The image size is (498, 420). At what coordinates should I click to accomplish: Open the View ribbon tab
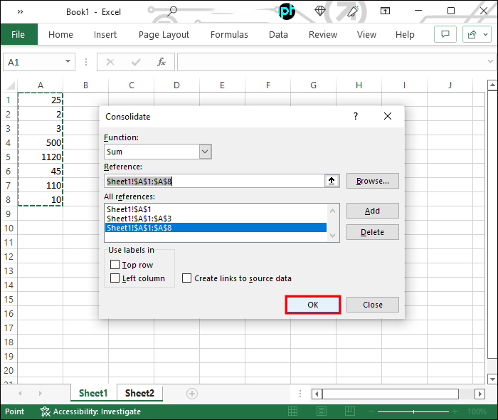pyautogui.click(x=366, y=34)
